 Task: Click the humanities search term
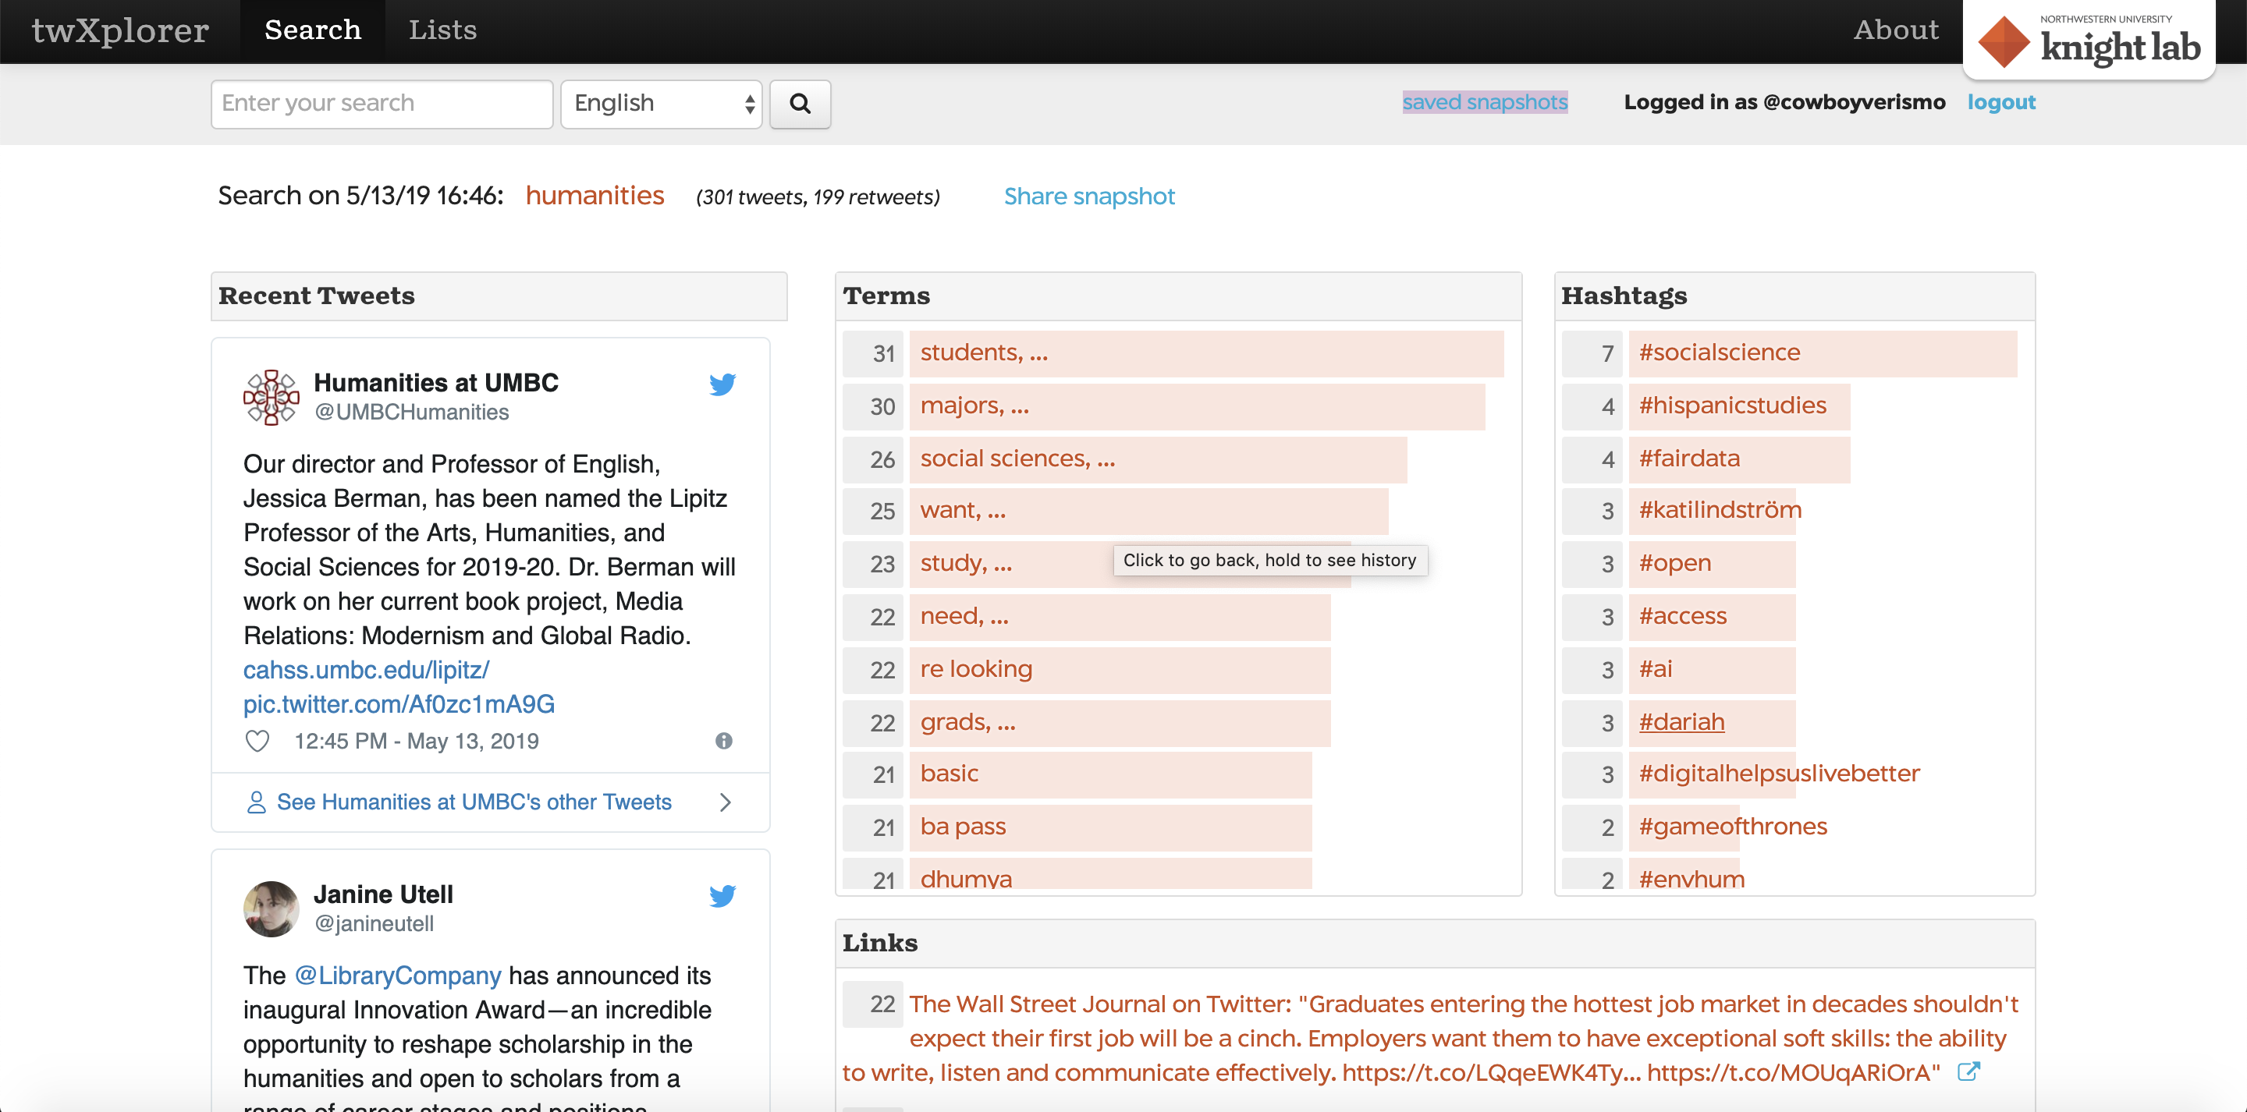(x=595, y=196)
